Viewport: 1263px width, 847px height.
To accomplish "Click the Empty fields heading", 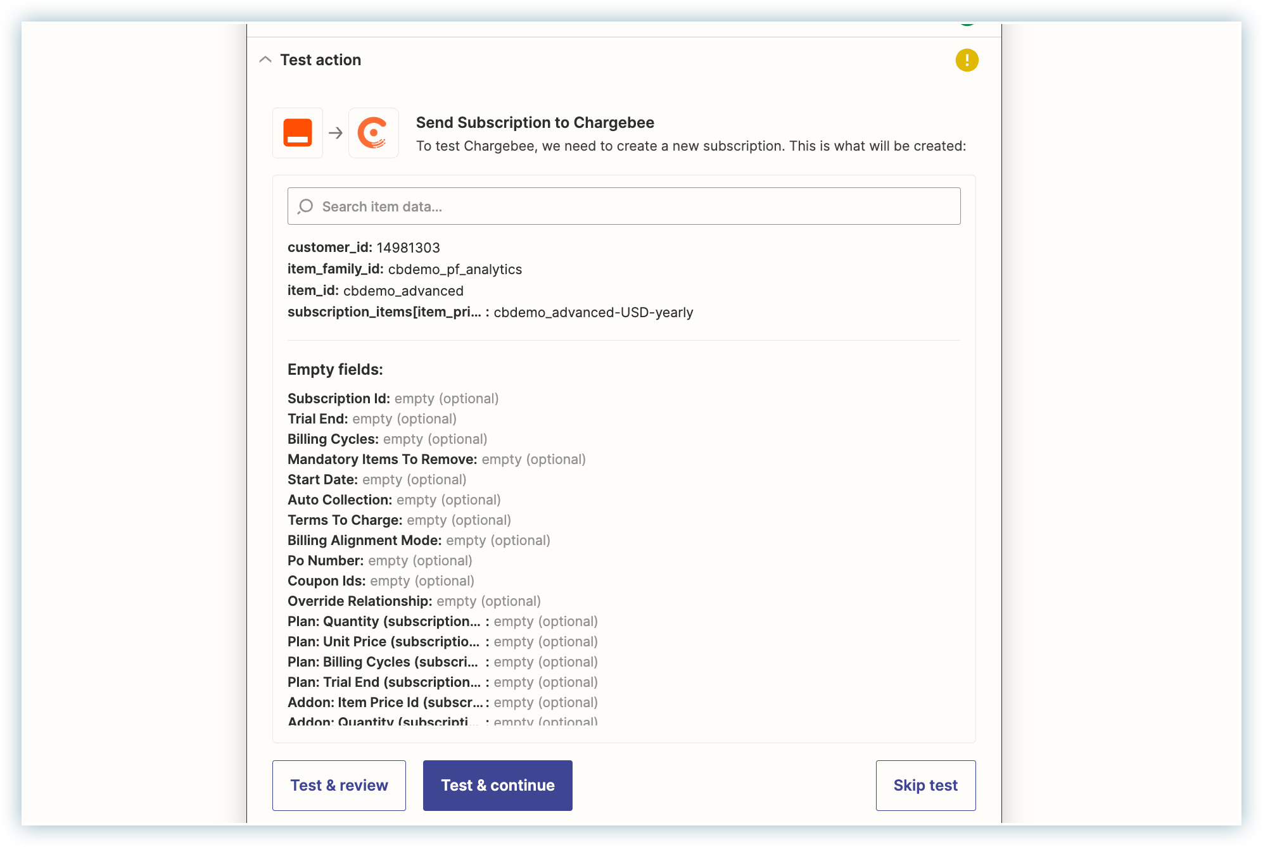I will [335, 370].
